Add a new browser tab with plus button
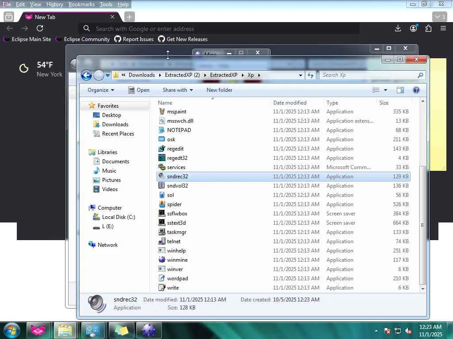Screen dimensions: 453x339 click(x=130, y=17)
